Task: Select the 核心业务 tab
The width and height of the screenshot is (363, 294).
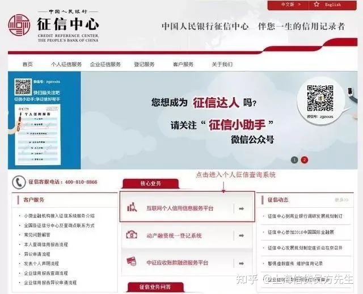Action: tap(150, 183)
